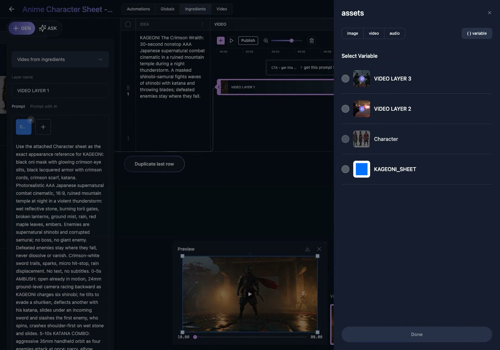
Task: Open the Automations tab
Action: click(138, 9)
